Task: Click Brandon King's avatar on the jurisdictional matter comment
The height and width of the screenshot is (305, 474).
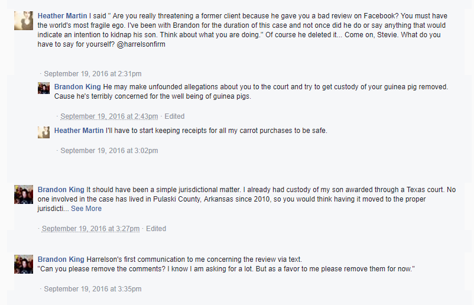Action: pyautogui.click(x=24, y=194)
